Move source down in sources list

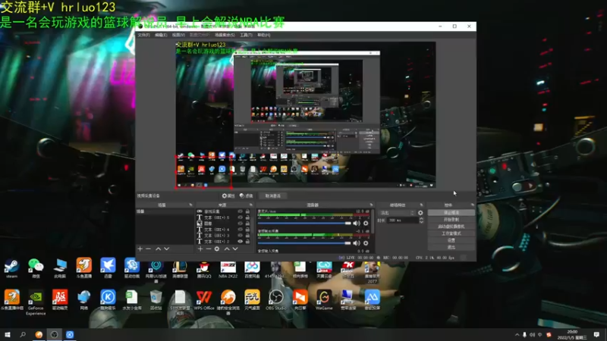click(x=235, y=249)
